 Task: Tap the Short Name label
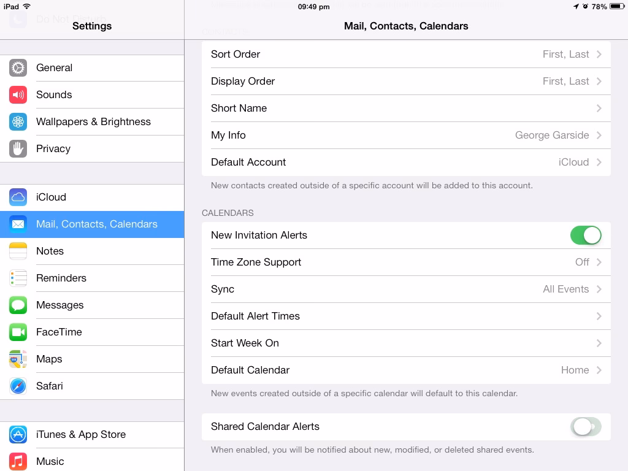coord(239,108)
